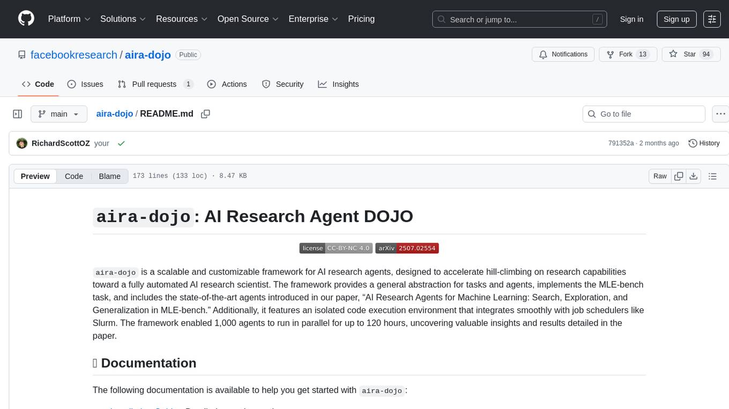View commit status check mark
Image resolution: width=729 pixels, height=409 pixels.
(121, 143)
